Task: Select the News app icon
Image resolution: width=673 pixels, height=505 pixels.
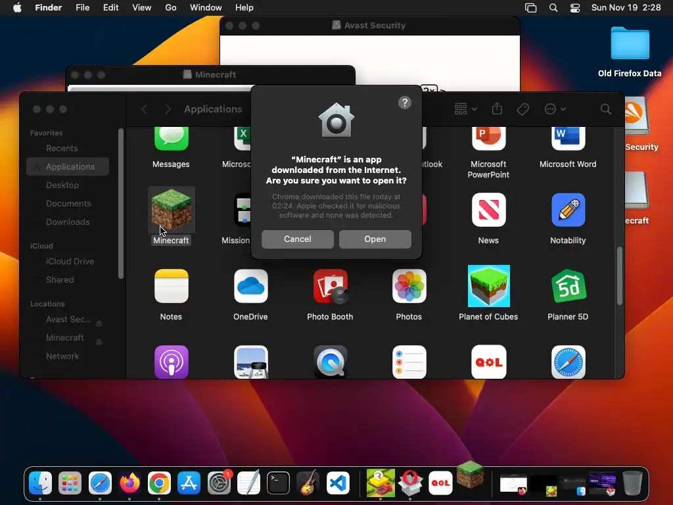Action: [x=488, y=210]
